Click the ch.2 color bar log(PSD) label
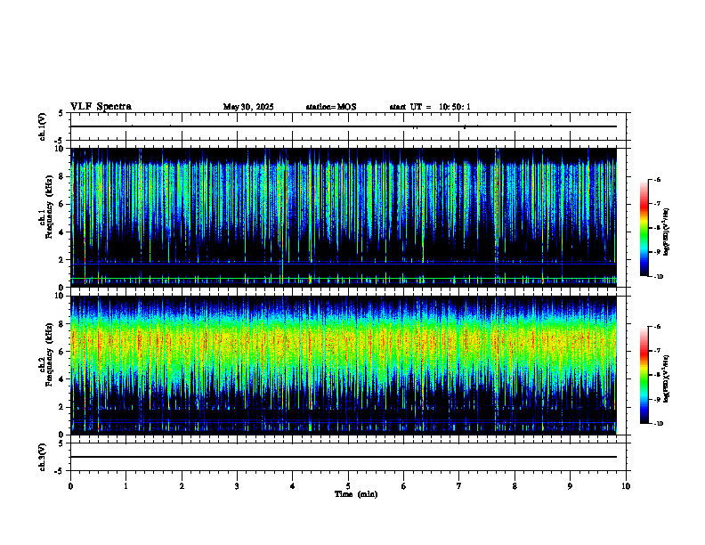Screen dimensions: 705x545 pos(667,378)
